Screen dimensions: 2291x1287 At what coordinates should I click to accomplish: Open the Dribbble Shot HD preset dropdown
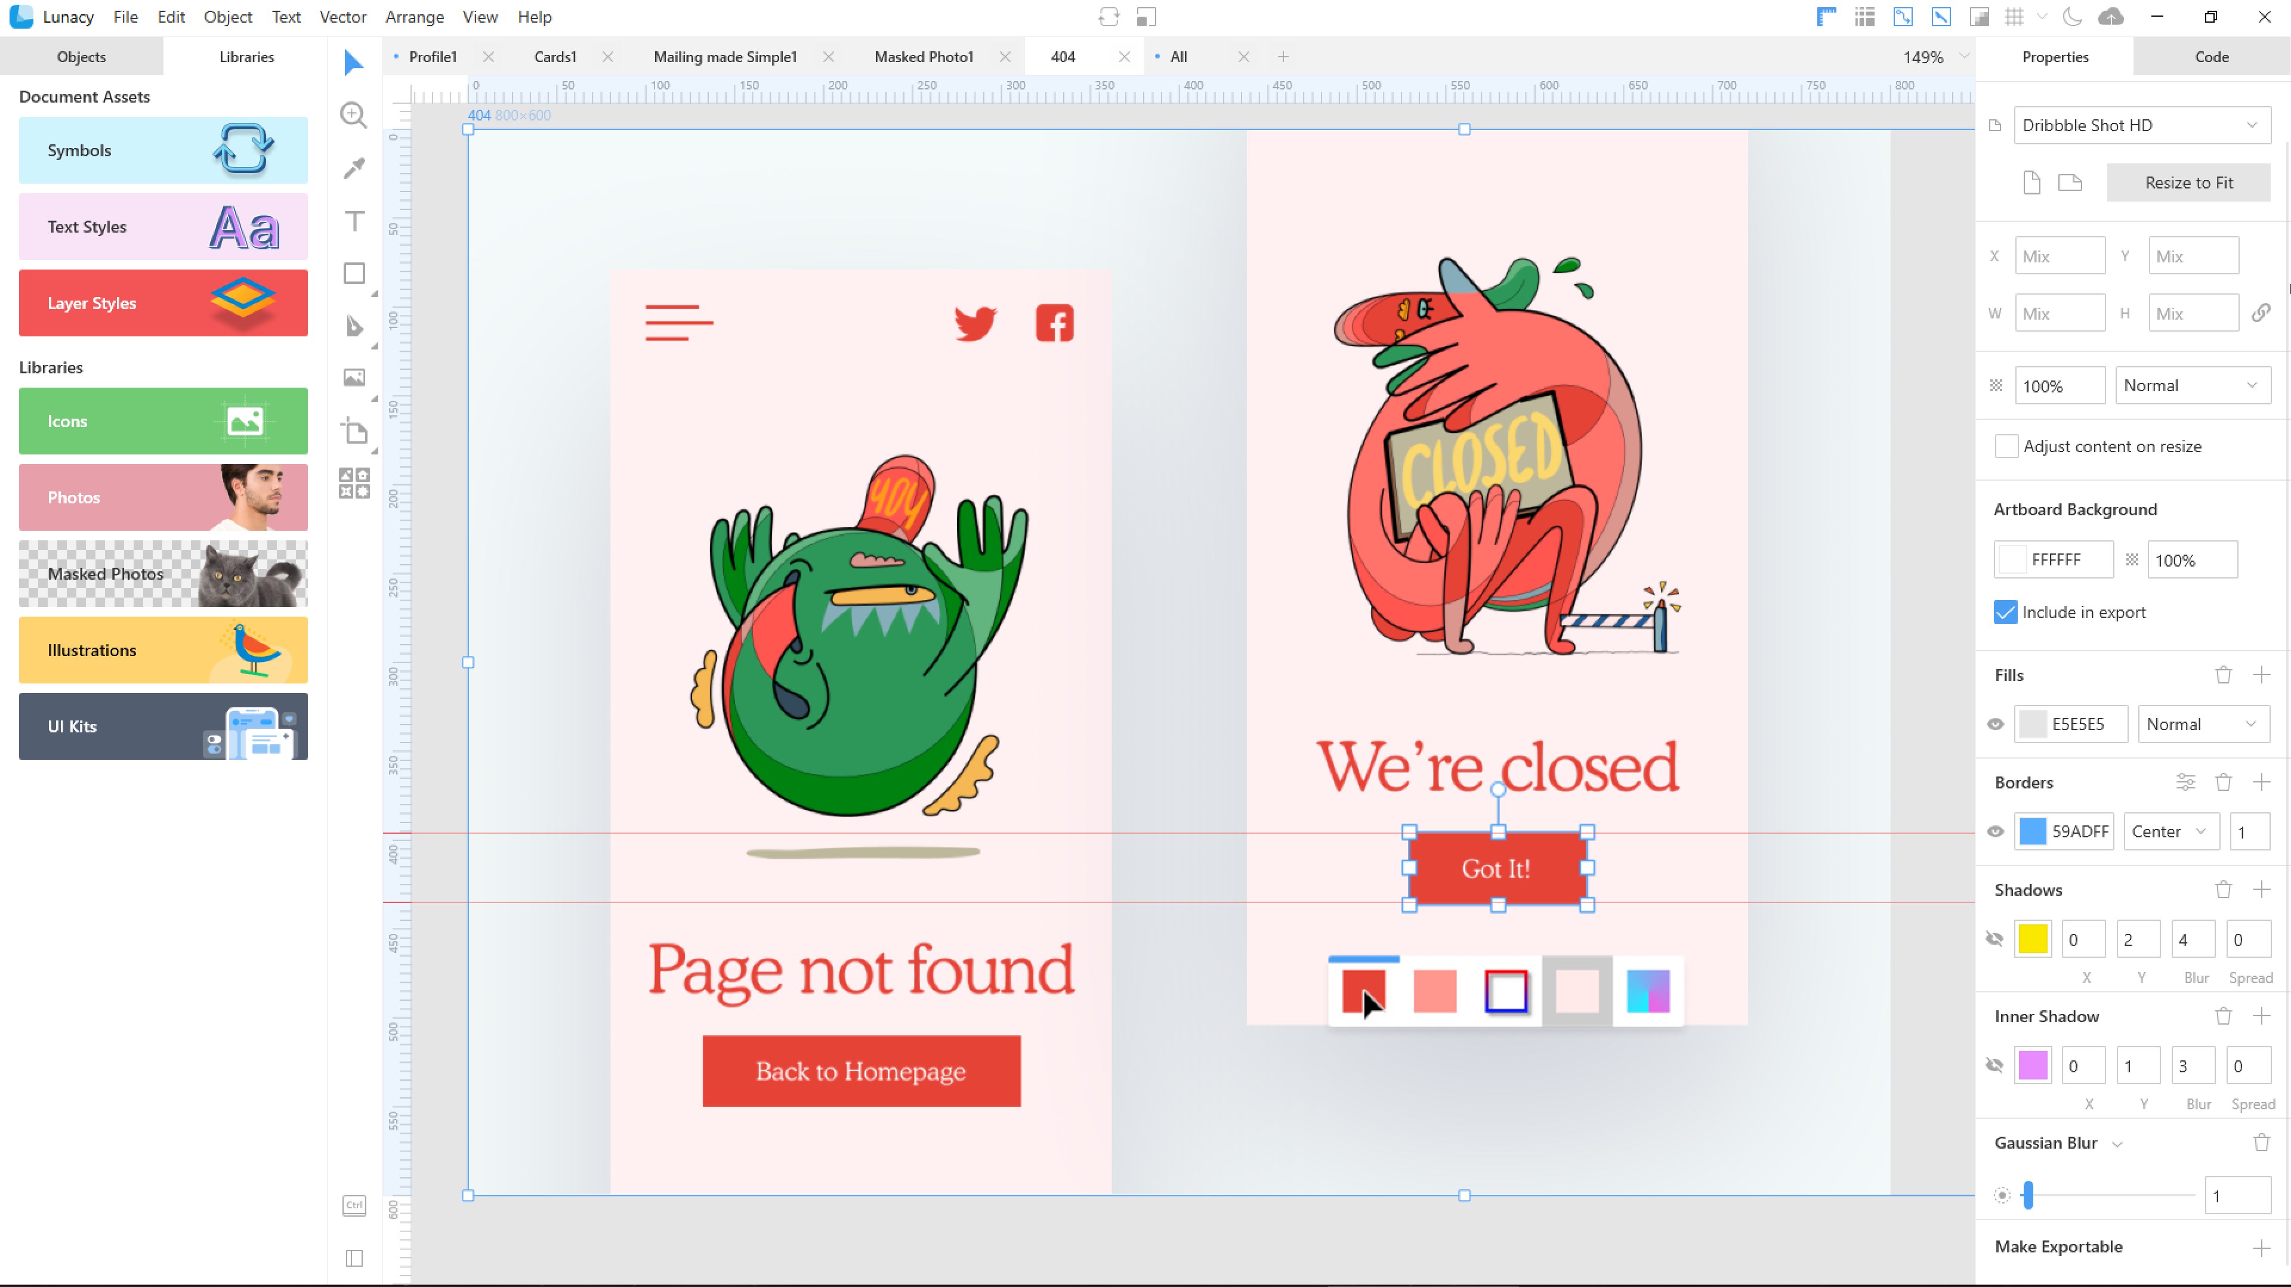[x=2141, y=125]
